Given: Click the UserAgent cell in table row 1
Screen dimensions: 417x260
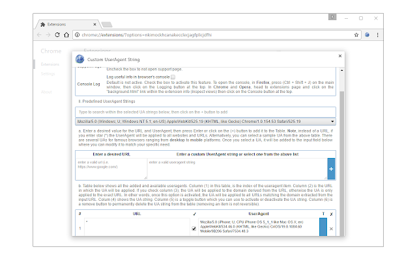Looking at the screenshot, I should [259, 227].
